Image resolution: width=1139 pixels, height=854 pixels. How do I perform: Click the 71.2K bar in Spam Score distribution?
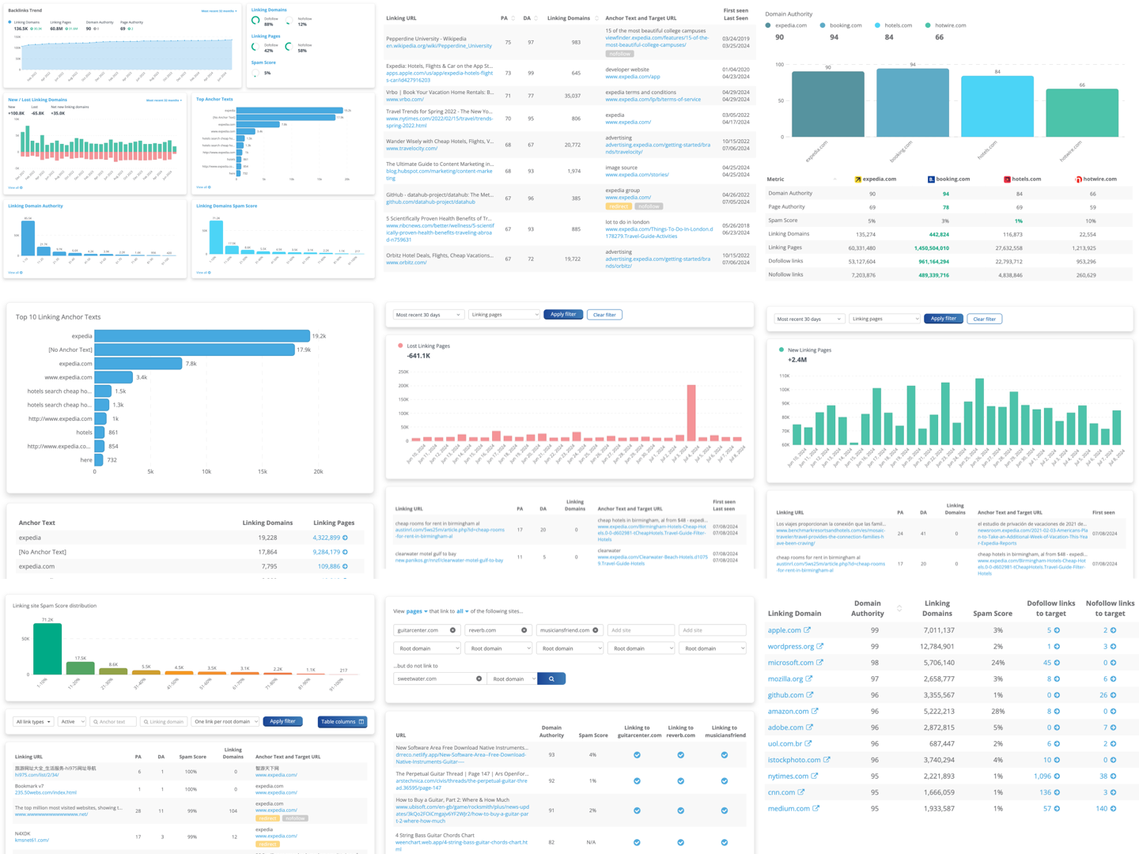47,649
